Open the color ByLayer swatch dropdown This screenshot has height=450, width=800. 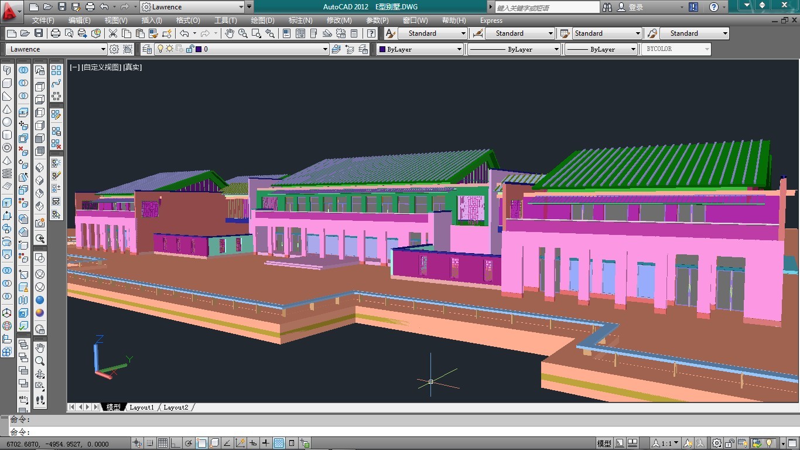[x=420, y=49]
